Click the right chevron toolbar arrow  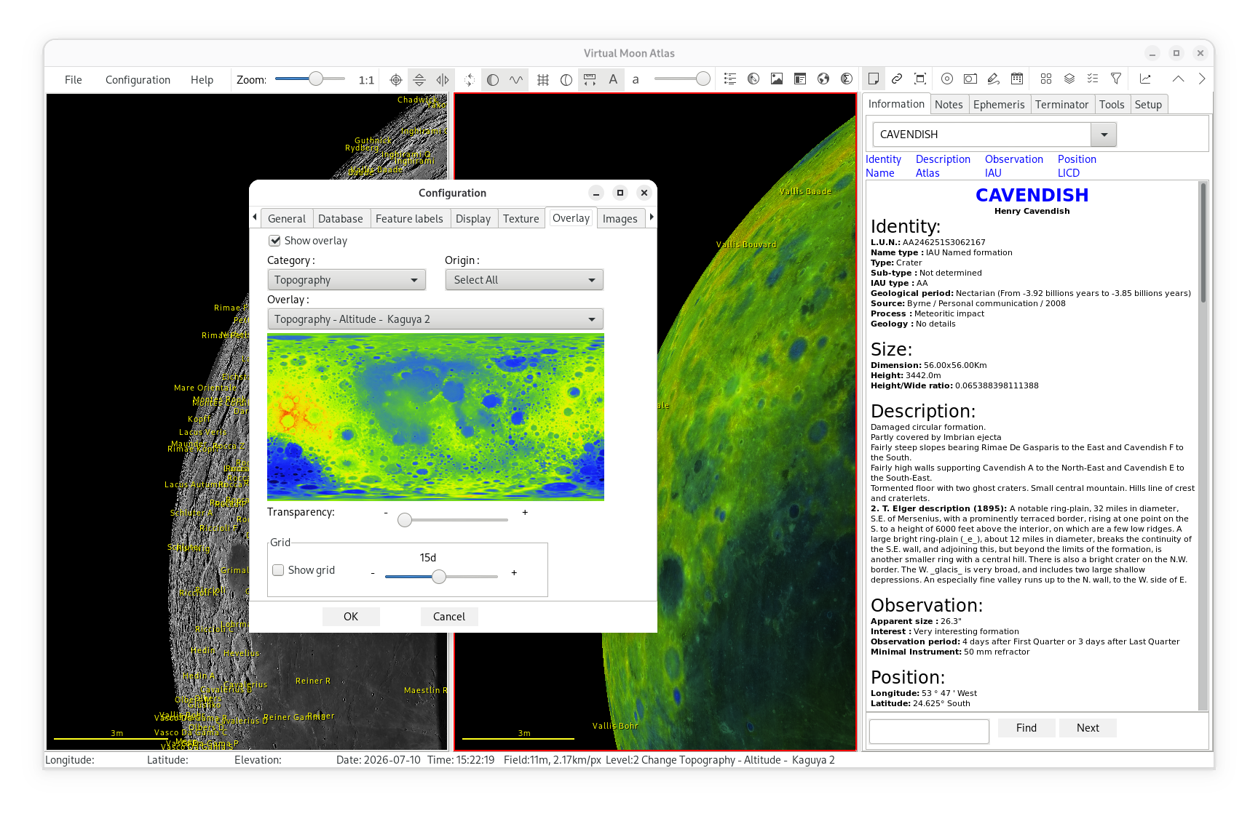coord(1201,79)
